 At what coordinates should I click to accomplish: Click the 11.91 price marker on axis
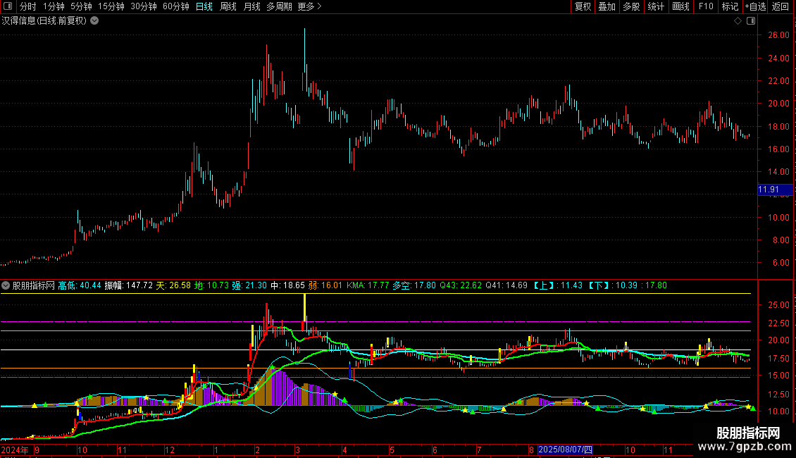768,190
